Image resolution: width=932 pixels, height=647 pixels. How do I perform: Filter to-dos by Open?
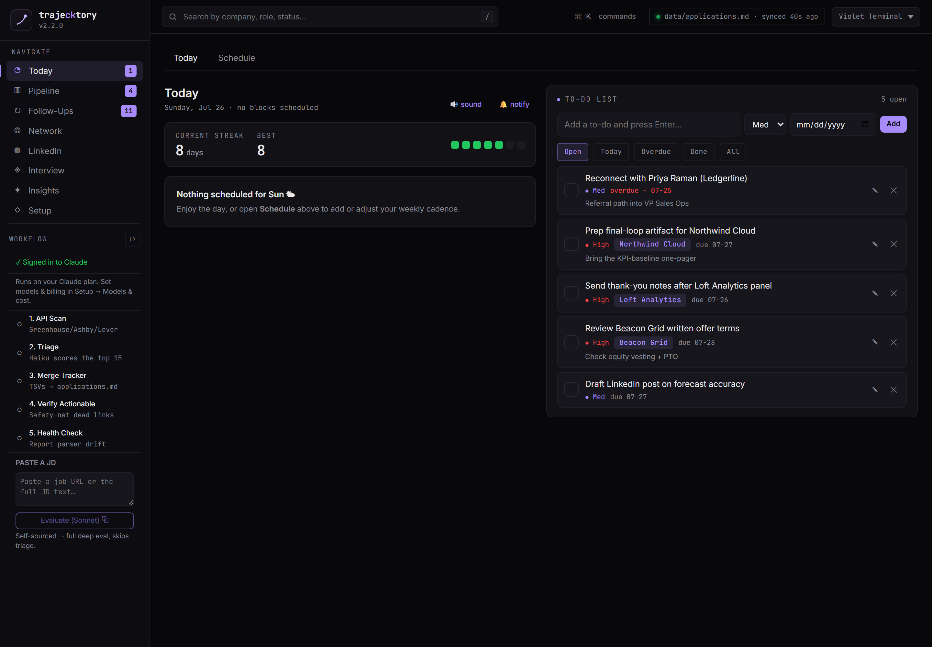(573, 152)
